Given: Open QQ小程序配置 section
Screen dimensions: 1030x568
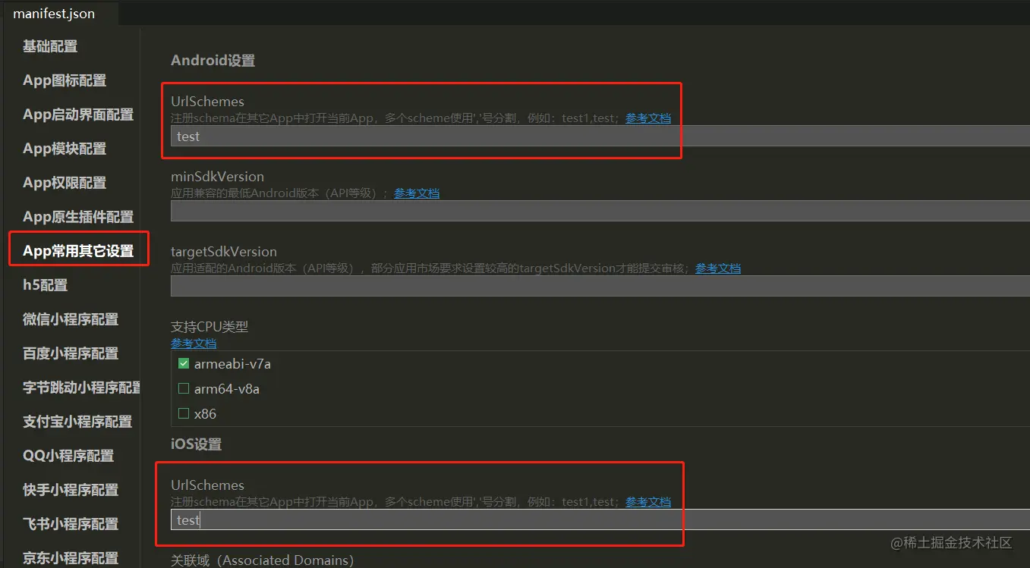Looking at the screenshot, I should coord(68,456).
